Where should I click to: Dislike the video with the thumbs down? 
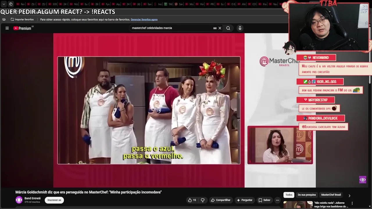[203, 200]
